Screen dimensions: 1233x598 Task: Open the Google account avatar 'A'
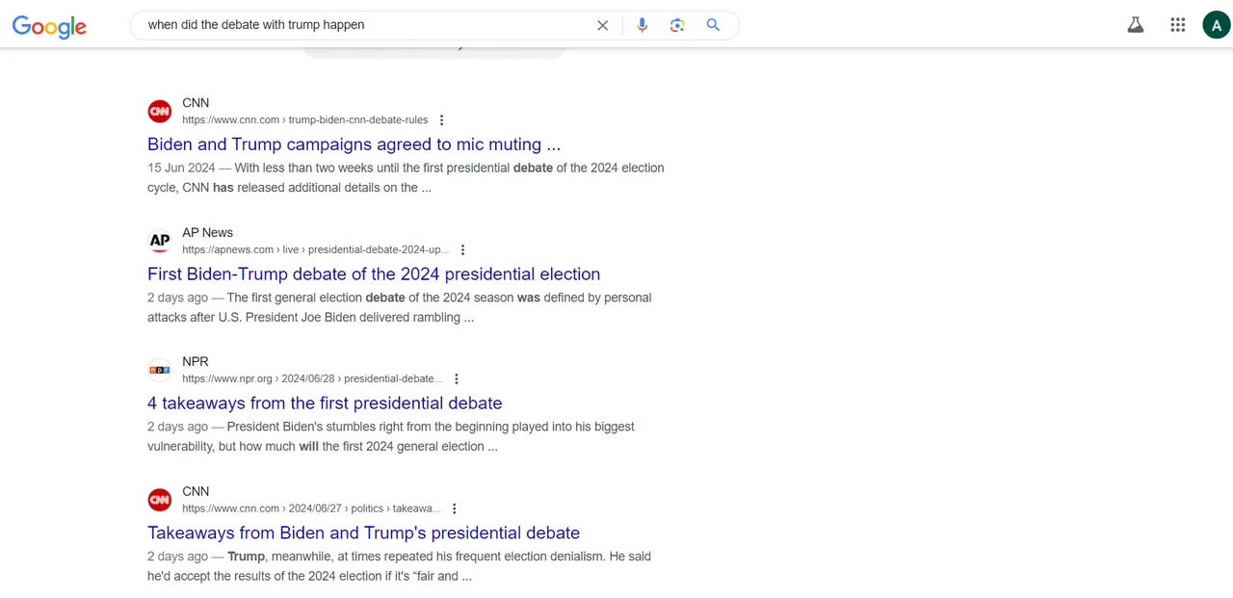(x=1217, y=25)
